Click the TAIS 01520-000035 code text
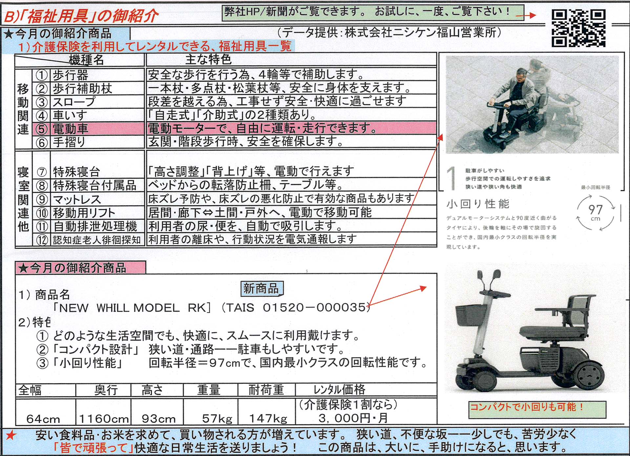Viewport: 630px width, 456px height. (296, 308)
